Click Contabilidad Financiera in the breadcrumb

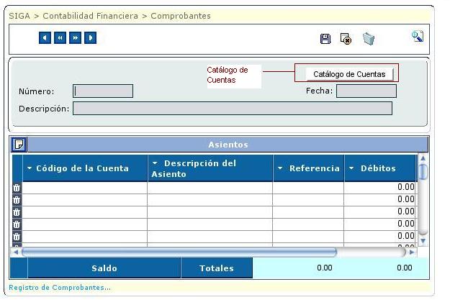[x=90, y=16]
